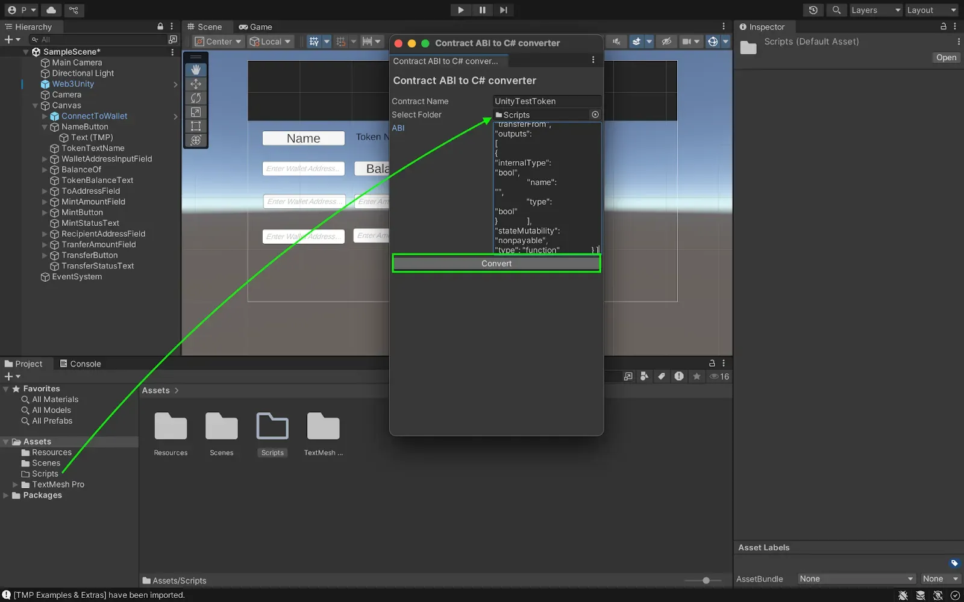
Task: Click the folder object picker next to Scripts
Action: [595, 114]
